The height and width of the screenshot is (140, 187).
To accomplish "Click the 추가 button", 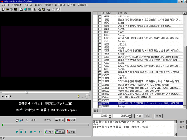I will pos(148,116).
